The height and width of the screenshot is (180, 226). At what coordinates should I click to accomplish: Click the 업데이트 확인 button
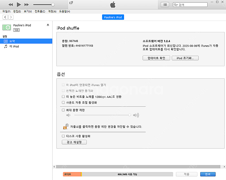(157, 58)
